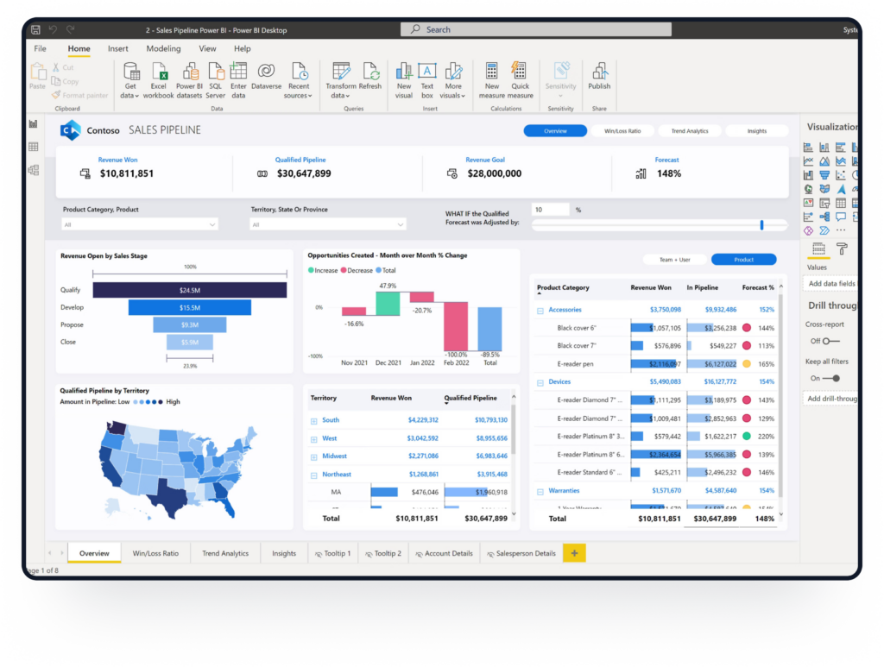Toggle the Keep all filters switch

(x=830, y=378)
